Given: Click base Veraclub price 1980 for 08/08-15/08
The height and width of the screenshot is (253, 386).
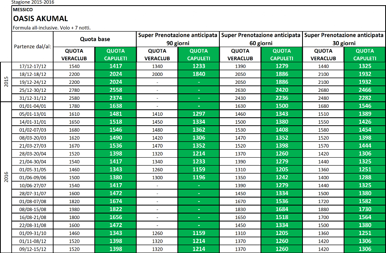Looking at the screenshot, I should tap(74, 209).
